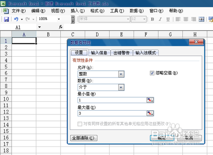Align text left in toolbar

point(178,19)
